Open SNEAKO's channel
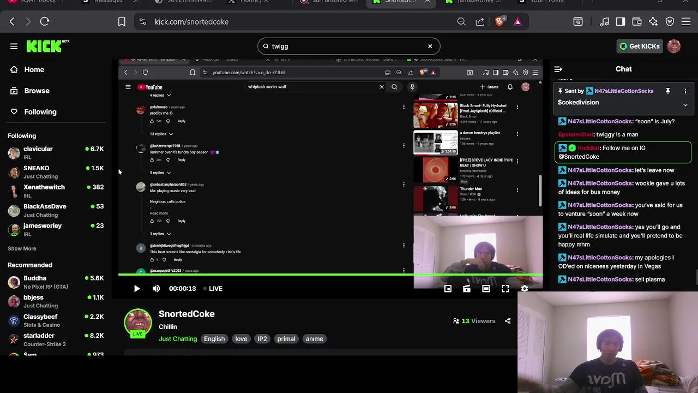Viewport: 698px width, 393px height. pos(56,172)
